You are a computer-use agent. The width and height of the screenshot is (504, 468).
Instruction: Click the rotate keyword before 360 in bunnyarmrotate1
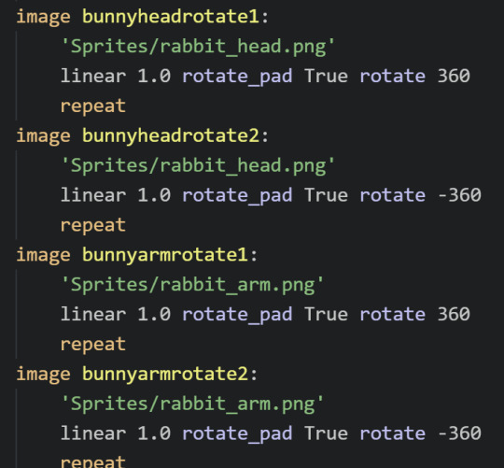point(392,314)
